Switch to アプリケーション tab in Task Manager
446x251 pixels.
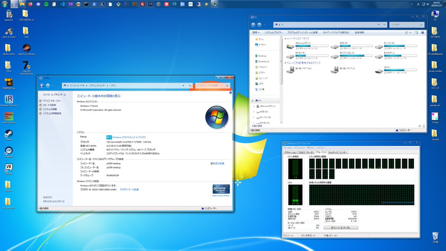(290, 152)
